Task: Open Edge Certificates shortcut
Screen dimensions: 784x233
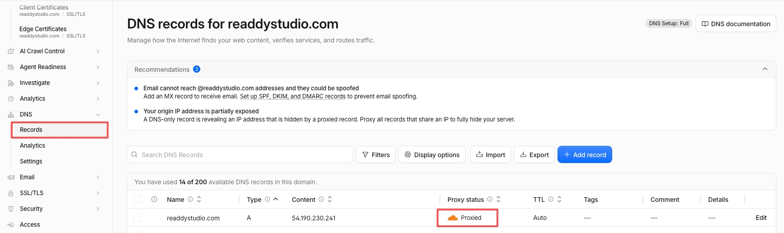Action: point(52,32)
